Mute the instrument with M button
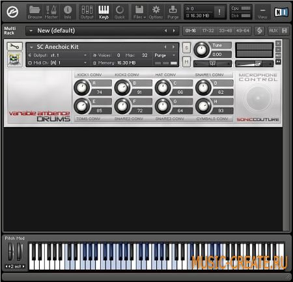Image resolution: width=293 pixels, height=282 pixels. tap(186, 62)
